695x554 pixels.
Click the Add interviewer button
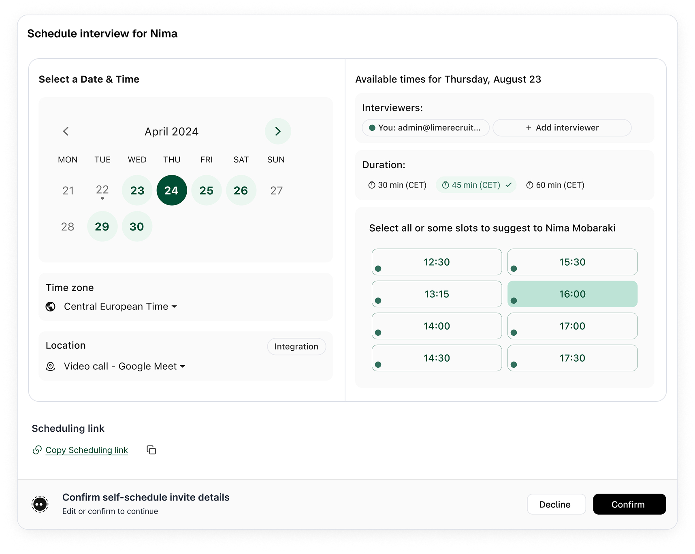coord(562,128)
